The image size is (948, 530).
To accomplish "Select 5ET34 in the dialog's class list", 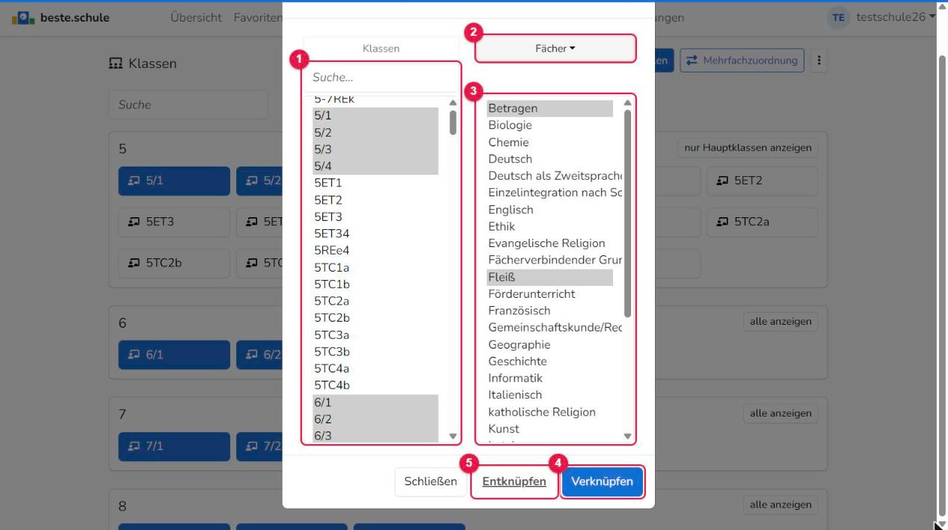I will pyautogui.click(x=375, y=234).
